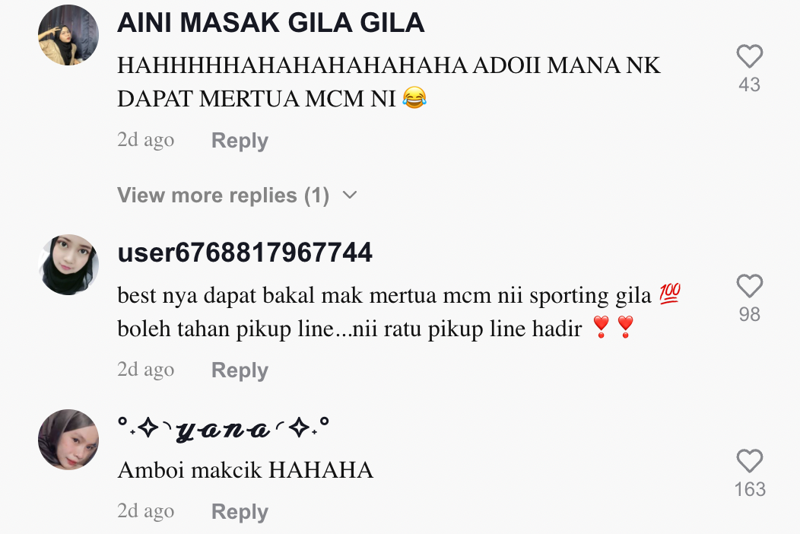Like the AINI MASAK GILA GILA comment
The image size is (800, 534).
pos(750,56)
